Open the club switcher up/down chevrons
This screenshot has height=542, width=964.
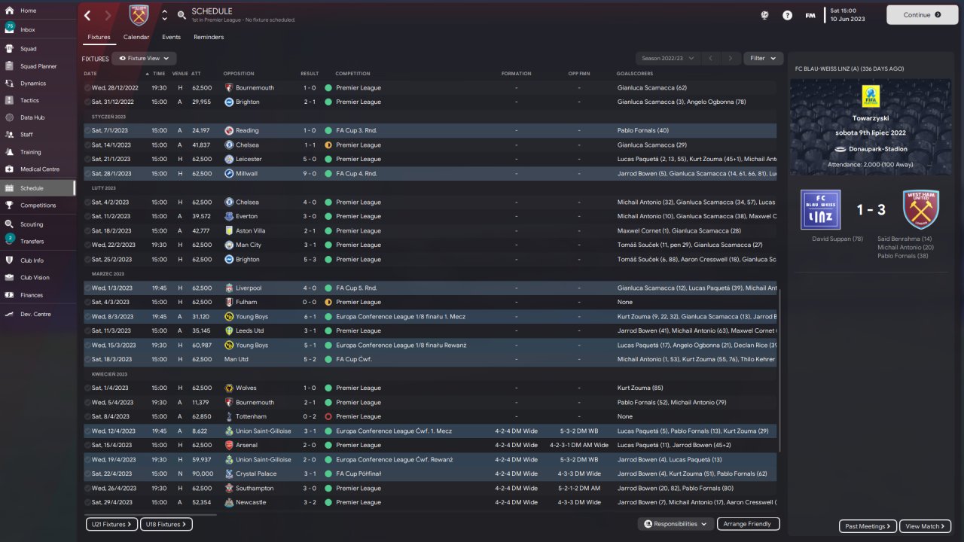click(x=164, y=15)
